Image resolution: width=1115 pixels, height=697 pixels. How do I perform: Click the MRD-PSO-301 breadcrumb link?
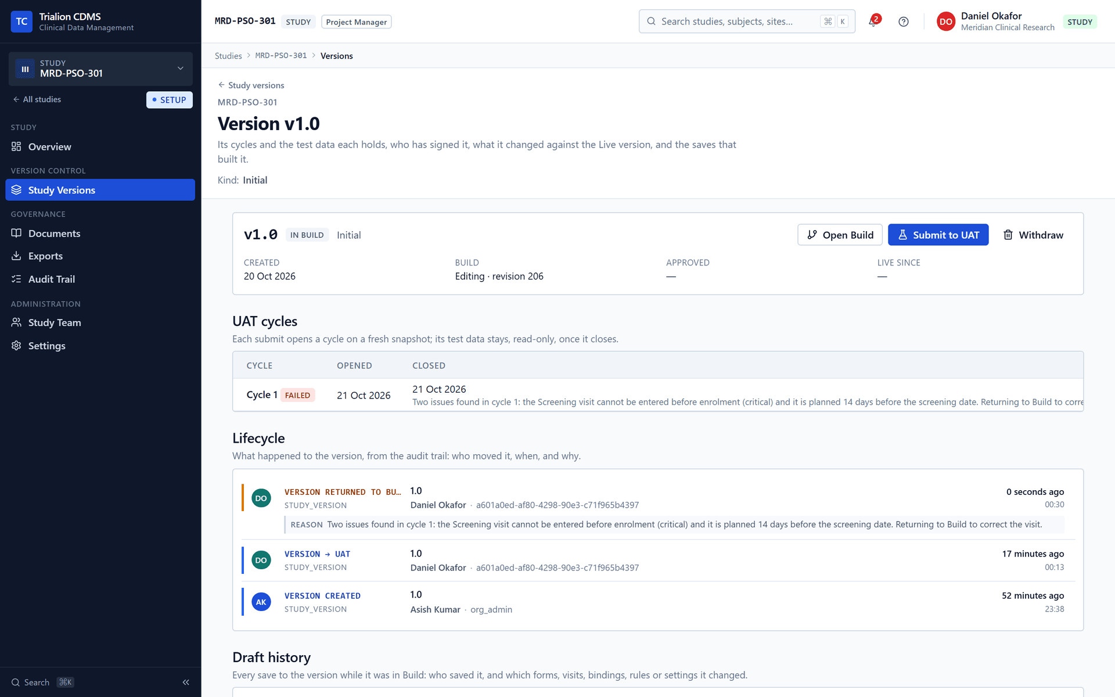pyautogui.click(x=281, y=56)
